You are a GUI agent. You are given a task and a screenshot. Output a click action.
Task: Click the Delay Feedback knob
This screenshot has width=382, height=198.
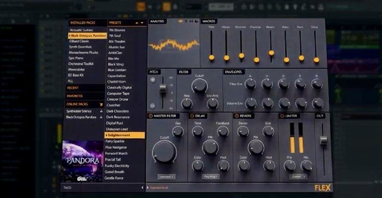click(223, 132)
